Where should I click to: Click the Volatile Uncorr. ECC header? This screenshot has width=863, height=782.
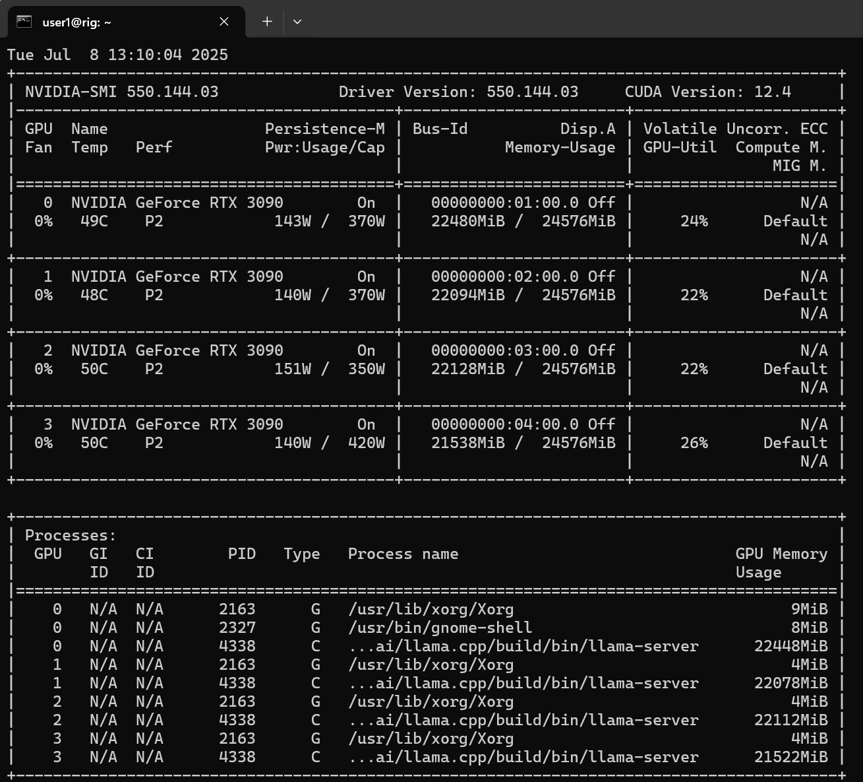click(x=736, y=129)
